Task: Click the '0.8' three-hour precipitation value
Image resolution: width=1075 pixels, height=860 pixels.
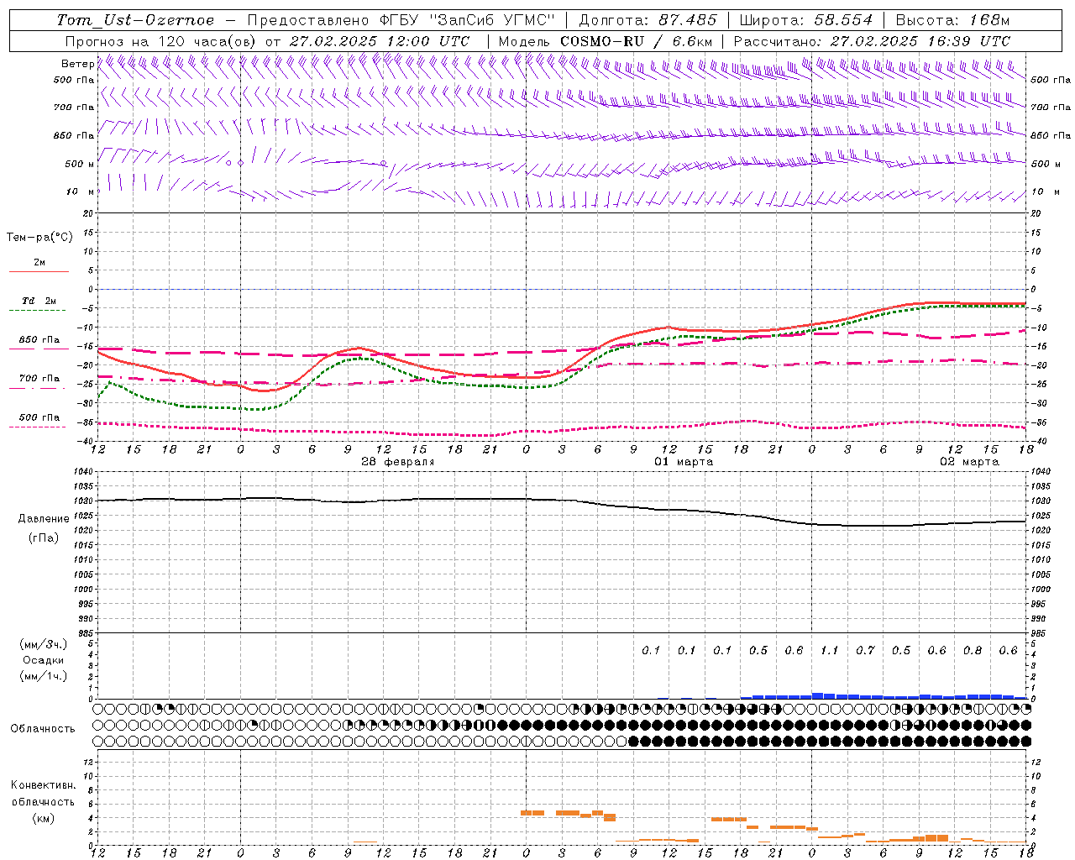Action: (x=973, y=651)
